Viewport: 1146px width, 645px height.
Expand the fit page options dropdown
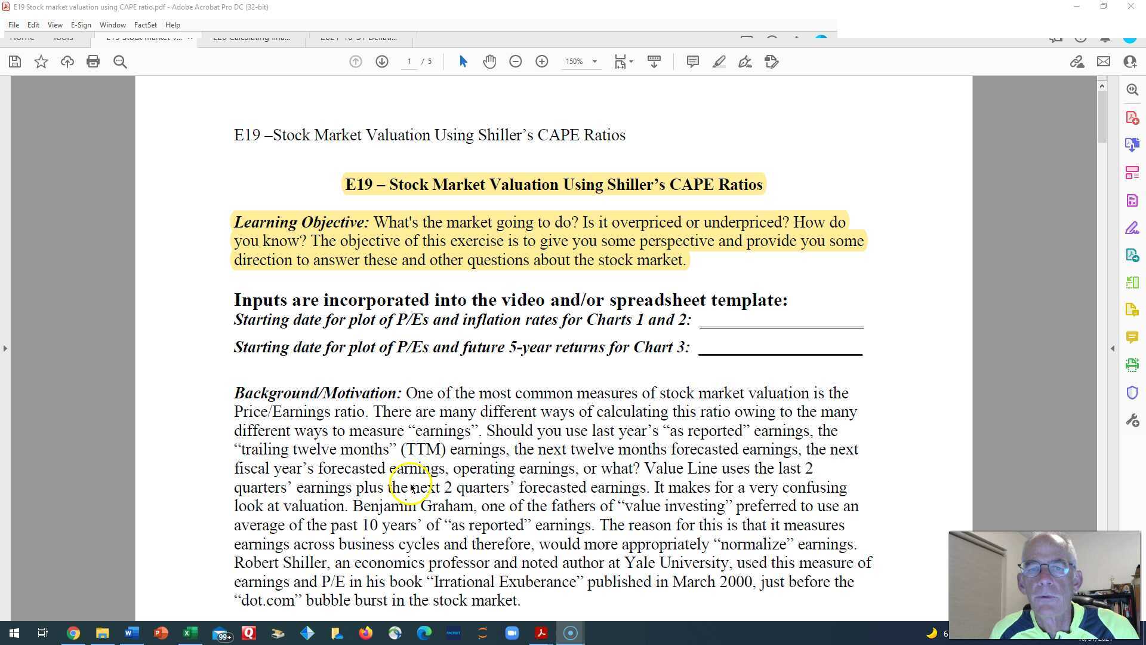coord(631,62)
